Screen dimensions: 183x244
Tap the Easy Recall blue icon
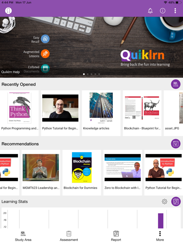(x=45, y=39)
